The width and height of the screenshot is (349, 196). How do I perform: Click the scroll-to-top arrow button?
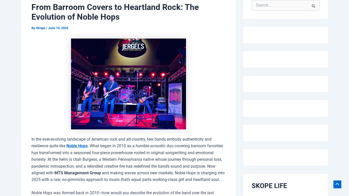(337, 184)
